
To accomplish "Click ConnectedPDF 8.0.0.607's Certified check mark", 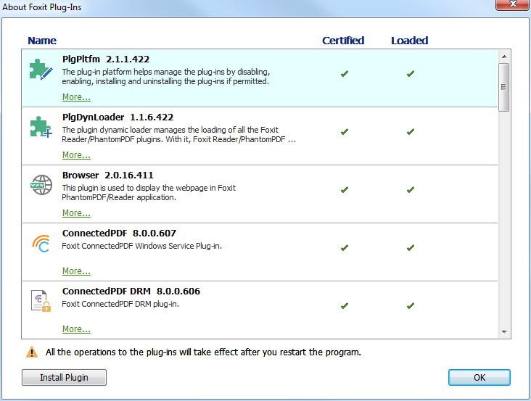I will pyautogui.click(x=345, y=248).
